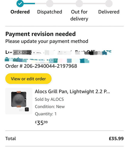This screenshot has height=151, width=129.
Task: Open the Alocs Grill Pan product title
Action: pyautogui.click(x=72, y=92)
